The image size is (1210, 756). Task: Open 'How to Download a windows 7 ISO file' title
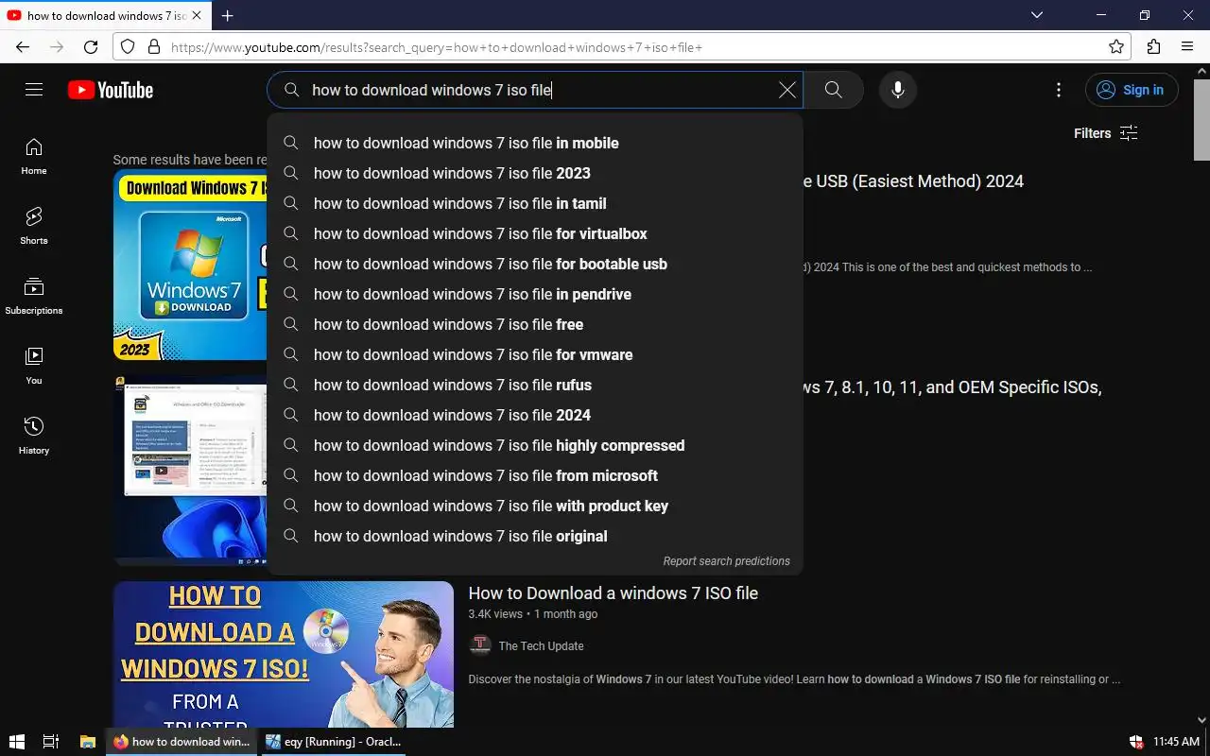[x=614, y=593]
